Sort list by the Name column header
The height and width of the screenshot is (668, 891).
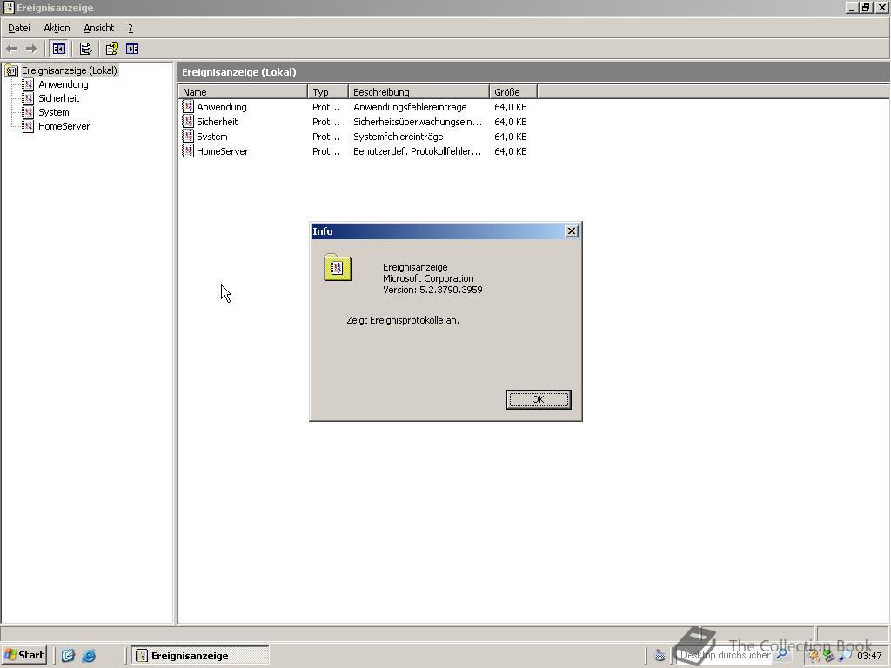coord(243,92)
